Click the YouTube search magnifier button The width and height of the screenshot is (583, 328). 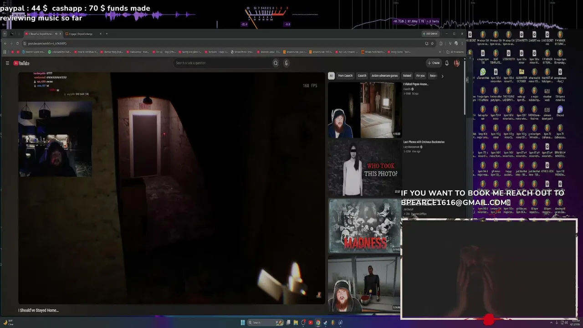coord(276,63)
